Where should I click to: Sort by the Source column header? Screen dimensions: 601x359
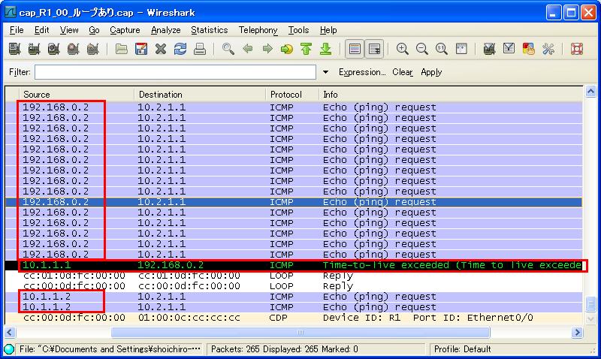(x=77, y=94)
